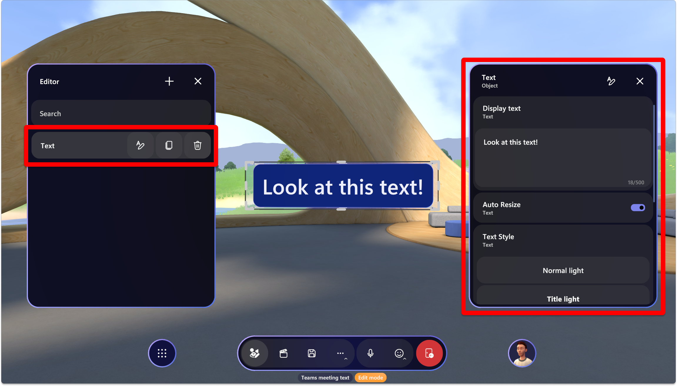Click the microphone icon in meeting toolbar
677x386 pixels.
coord(371,353)
